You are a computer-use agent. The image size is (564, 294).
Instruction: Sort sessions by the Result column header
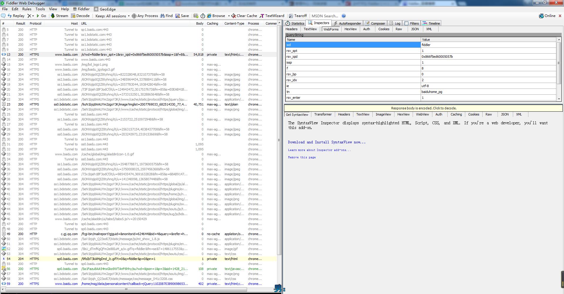(21, 23)
